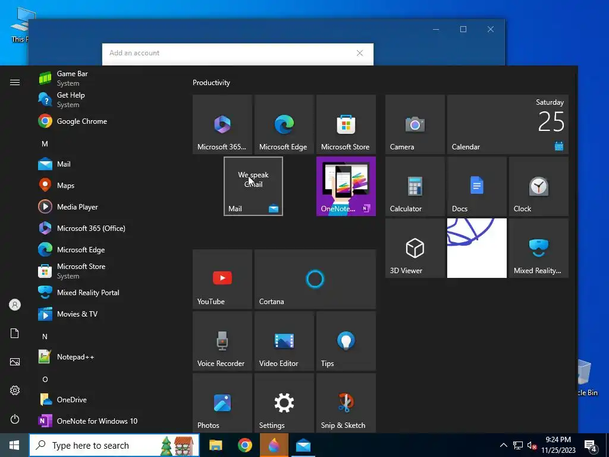Open Notepad++ from the app list
Image resolution: width=609 pixels, height=457 pixels.
point(107,357)
